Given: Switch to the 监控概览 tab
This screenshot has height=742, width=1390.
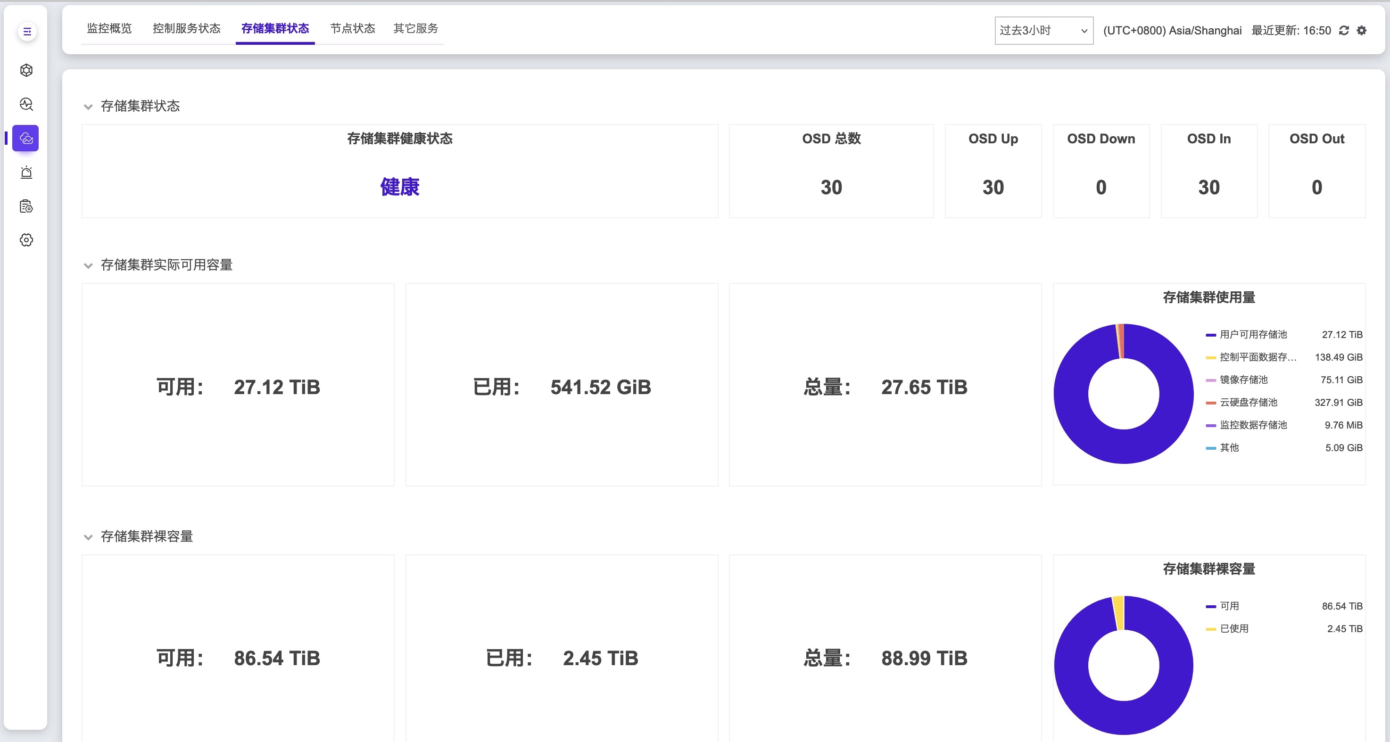Looking at the screenshot, I should 109,29.
